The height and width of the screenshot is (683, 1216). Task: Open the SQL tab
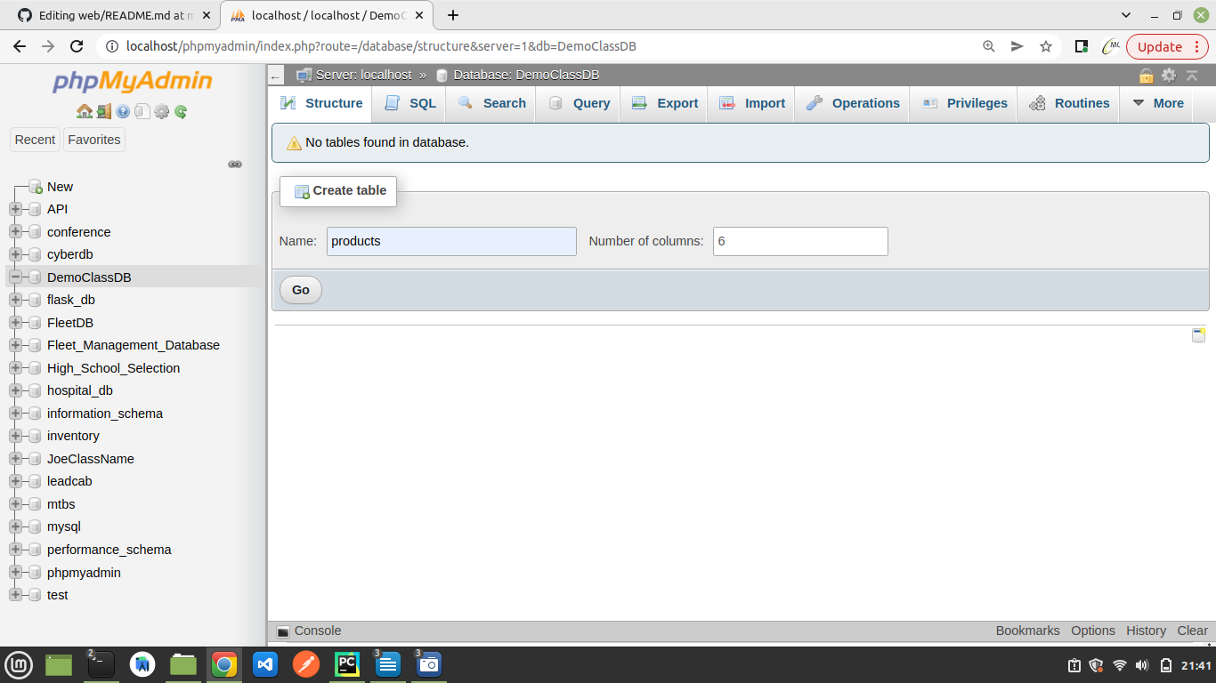tap(409, 103)
